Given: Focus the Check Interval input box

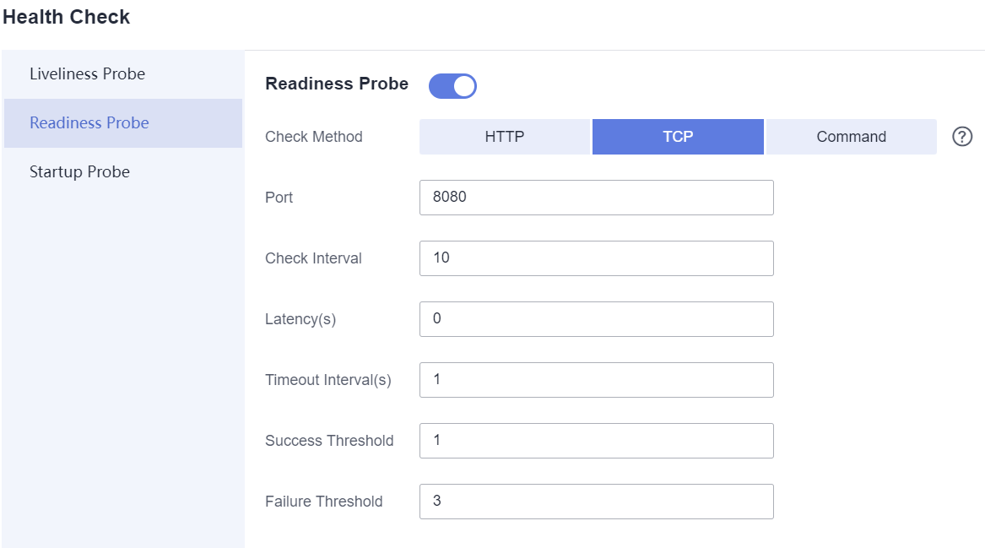Looking at the screenshot, I should click(x=596, y=258).
